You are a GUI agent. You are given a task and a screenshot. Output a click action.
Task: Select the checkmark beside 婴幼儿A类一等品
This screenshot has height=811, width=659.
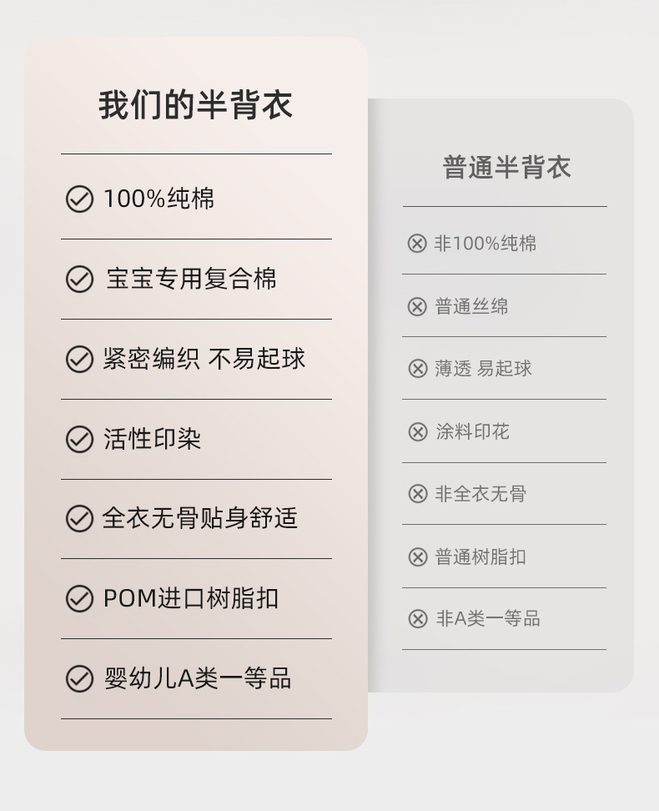(x=79, y=679)
